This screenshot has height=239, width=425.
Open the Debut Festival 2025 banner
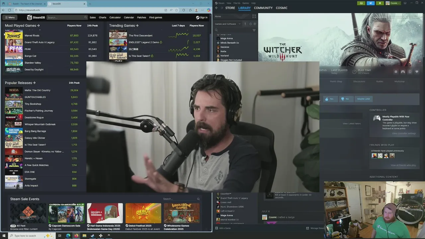[x=143, y=213]
